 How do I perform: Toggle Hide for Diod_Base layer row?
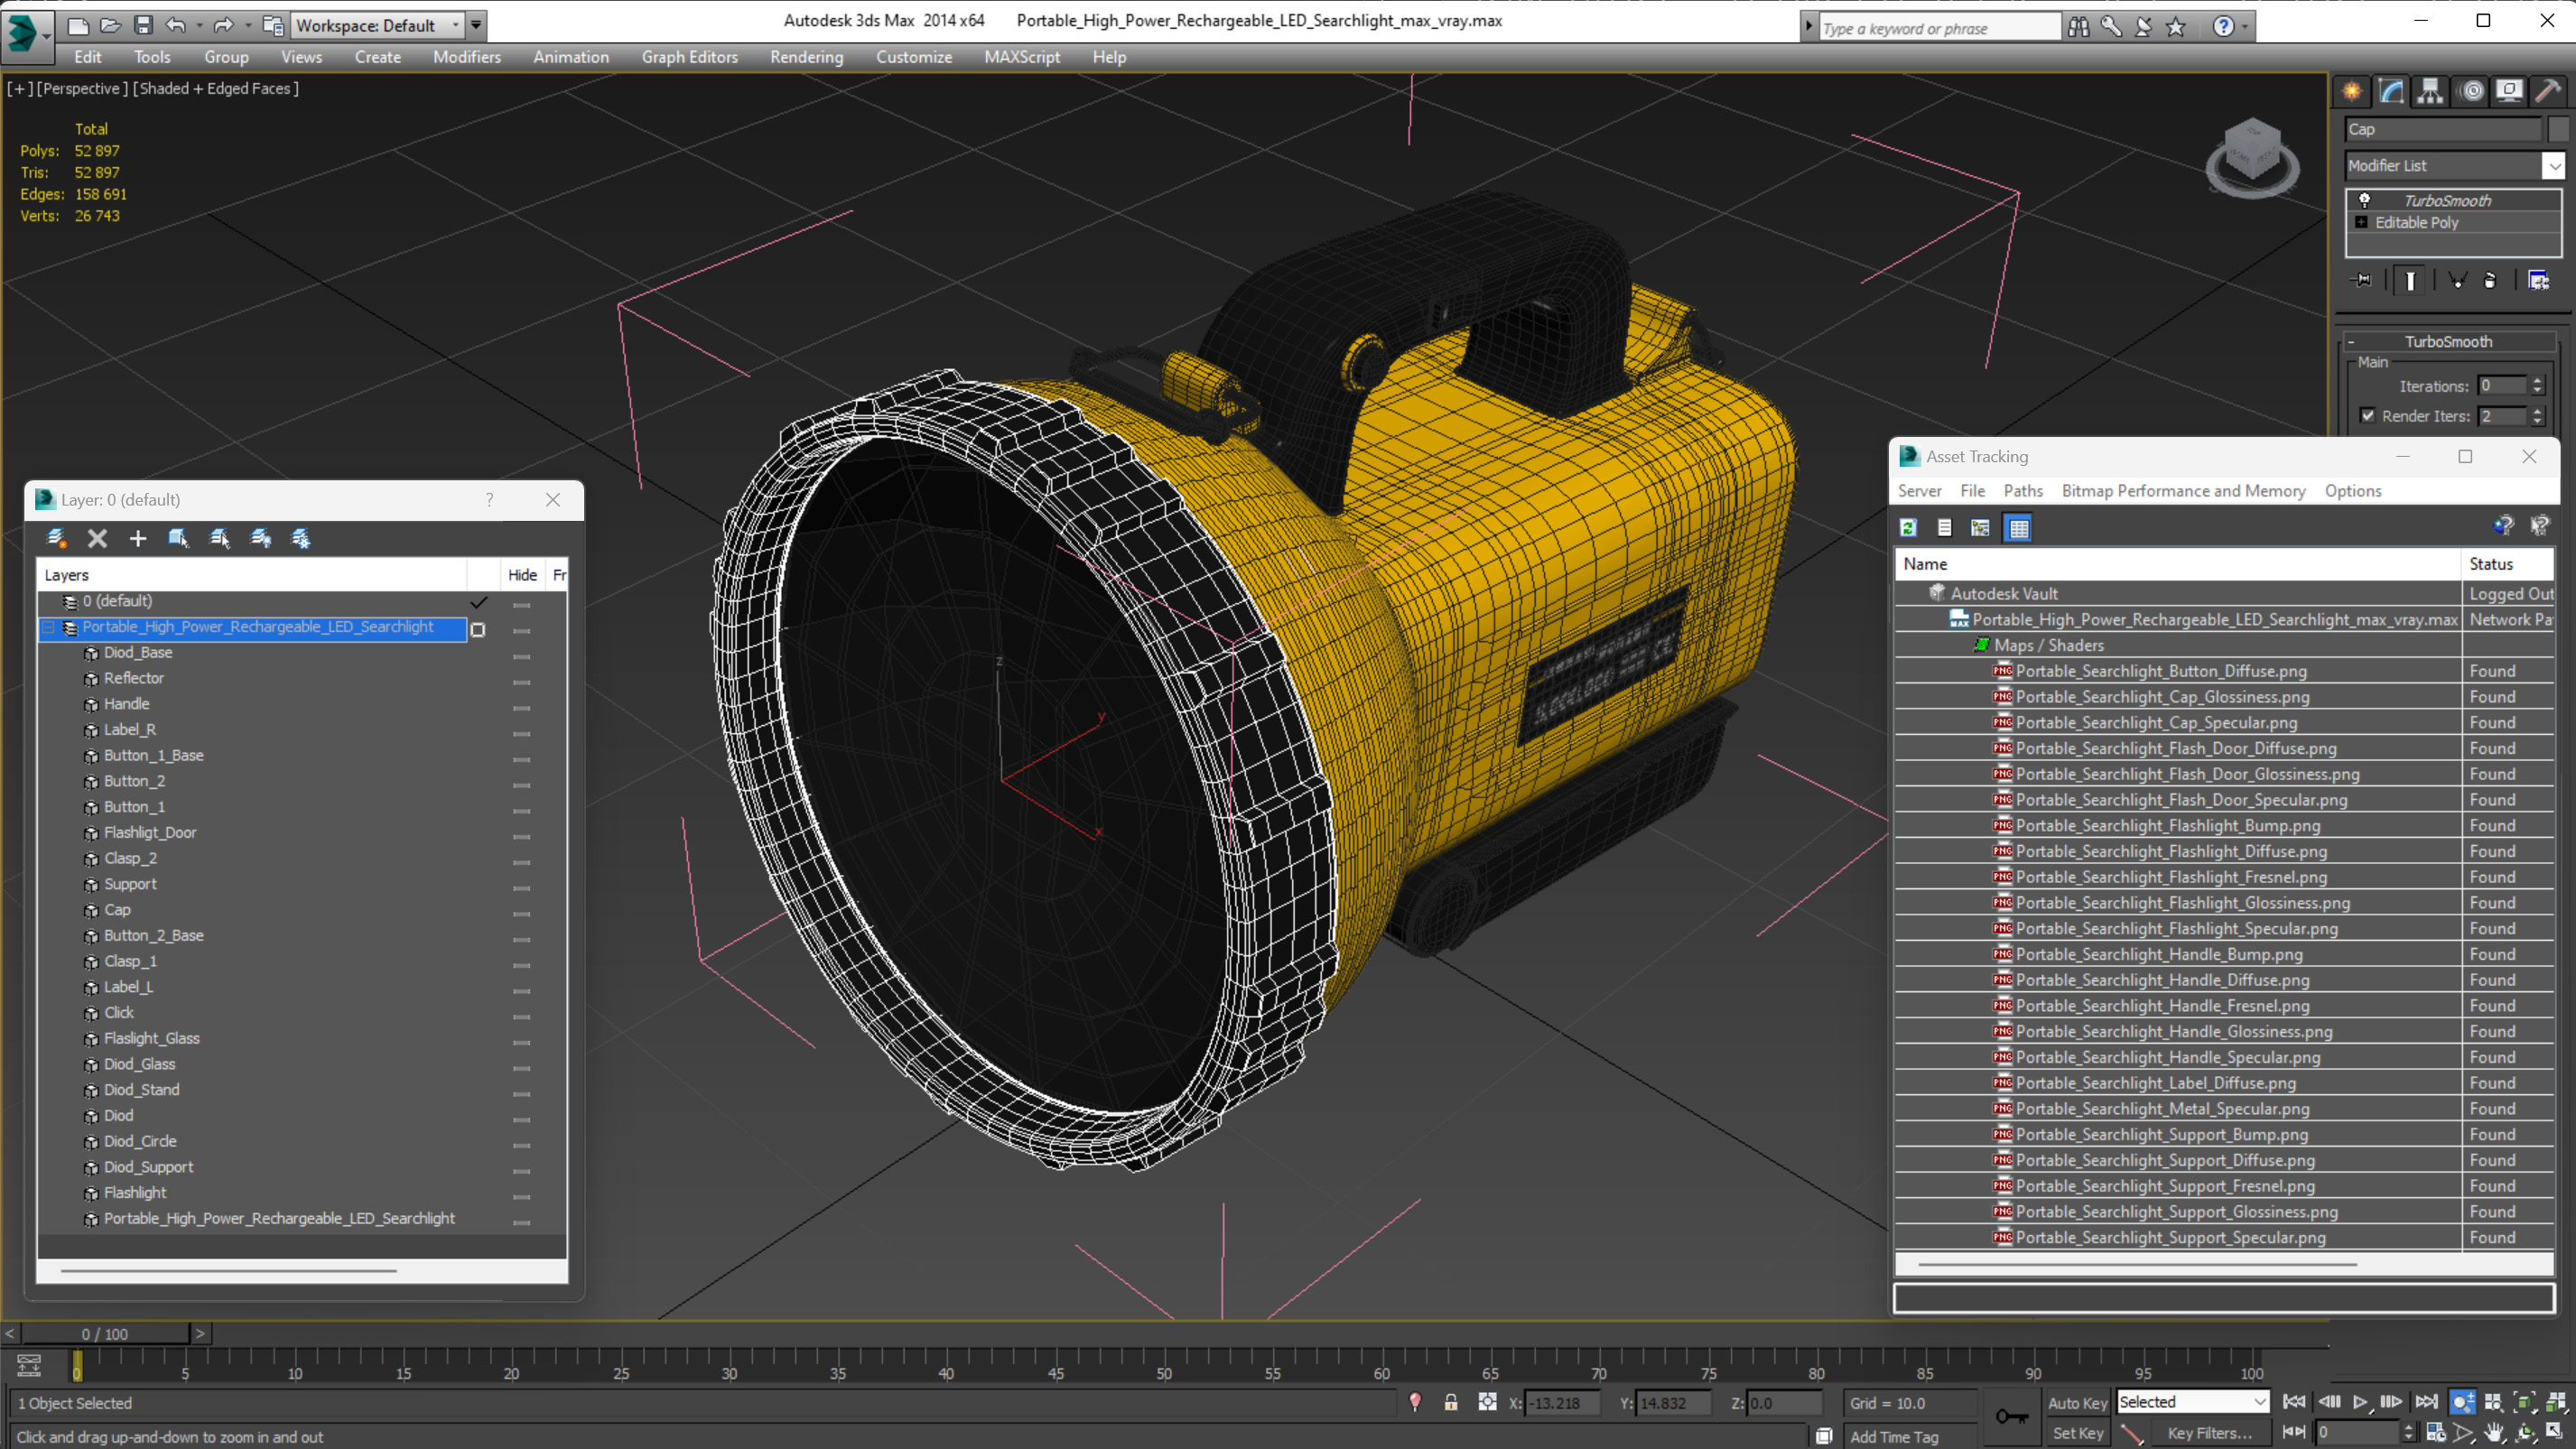click(521, 656)
